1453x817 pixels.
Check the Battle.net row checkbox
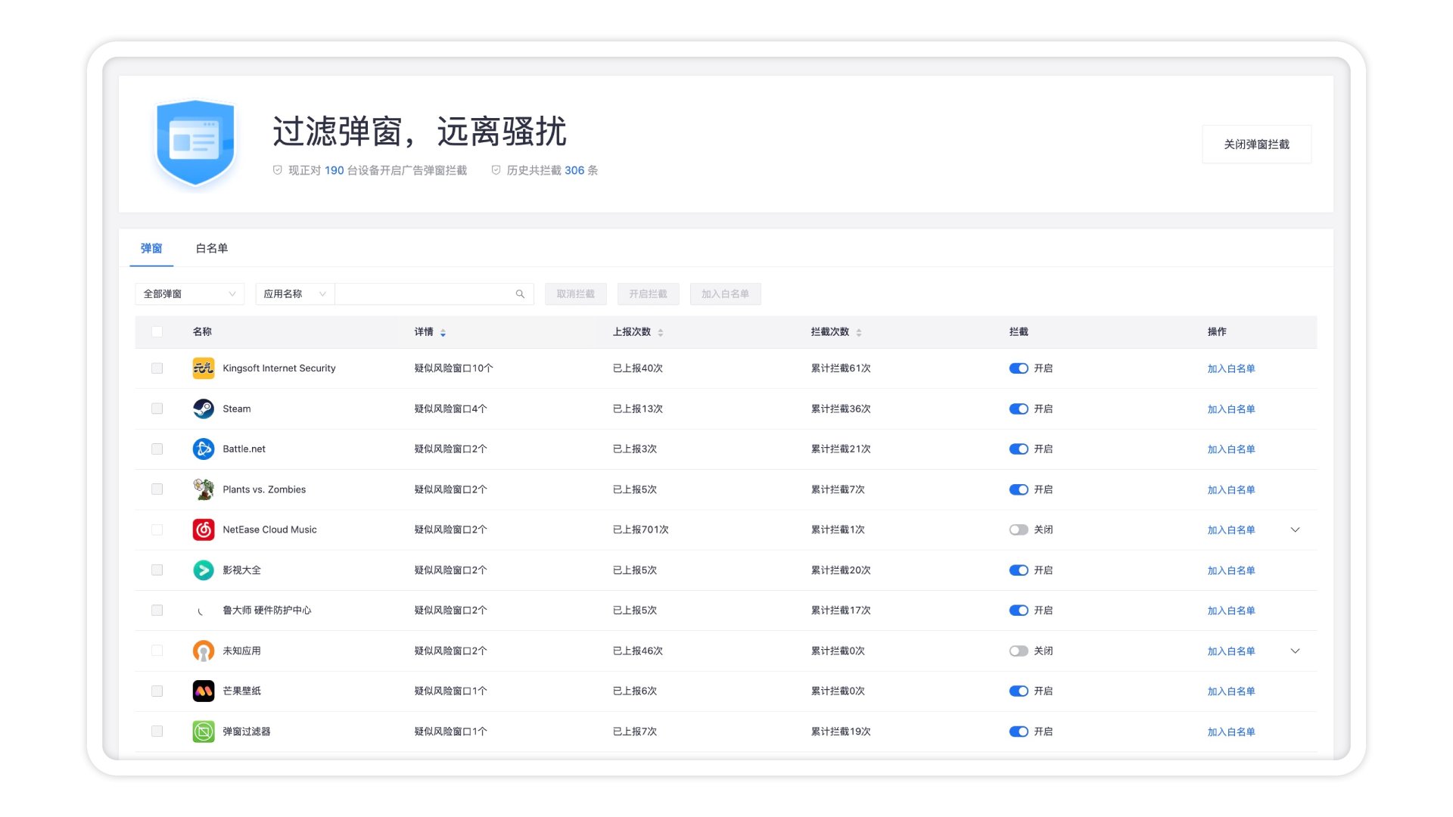157,449
